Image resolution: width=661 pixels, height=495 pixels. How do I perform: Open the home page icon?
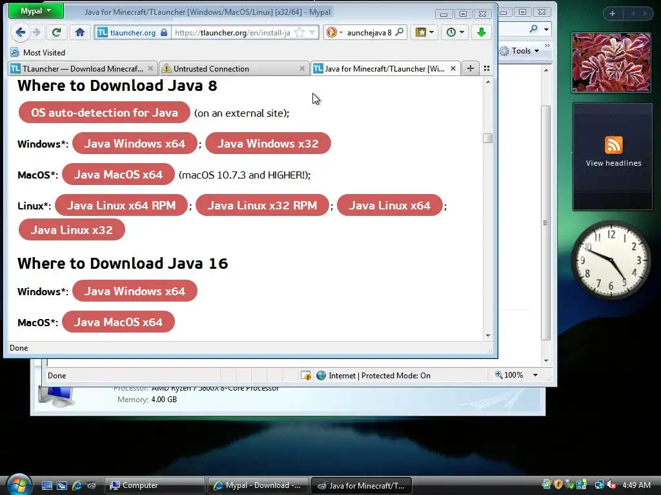click(79, 32)
